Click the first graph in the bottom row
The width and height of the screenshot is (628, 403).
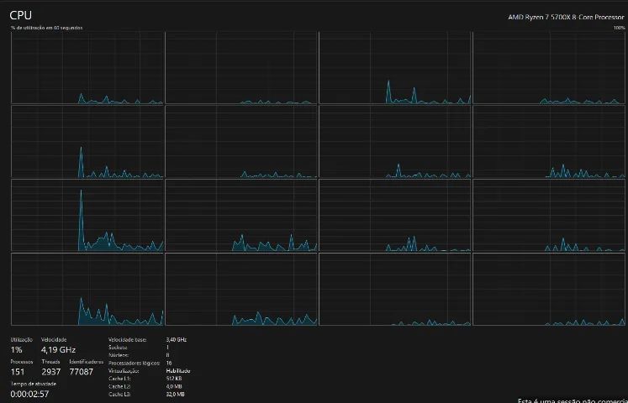click(87, 290)
